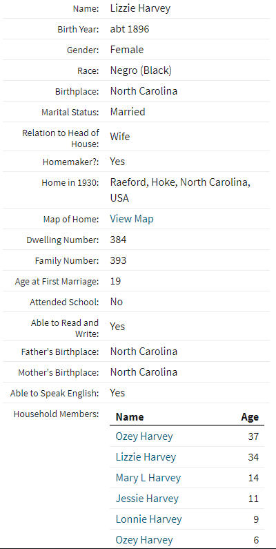Open Ozey Harvey aged 37 record
Viewport: 276px width, 549px height.
point(144,436)
